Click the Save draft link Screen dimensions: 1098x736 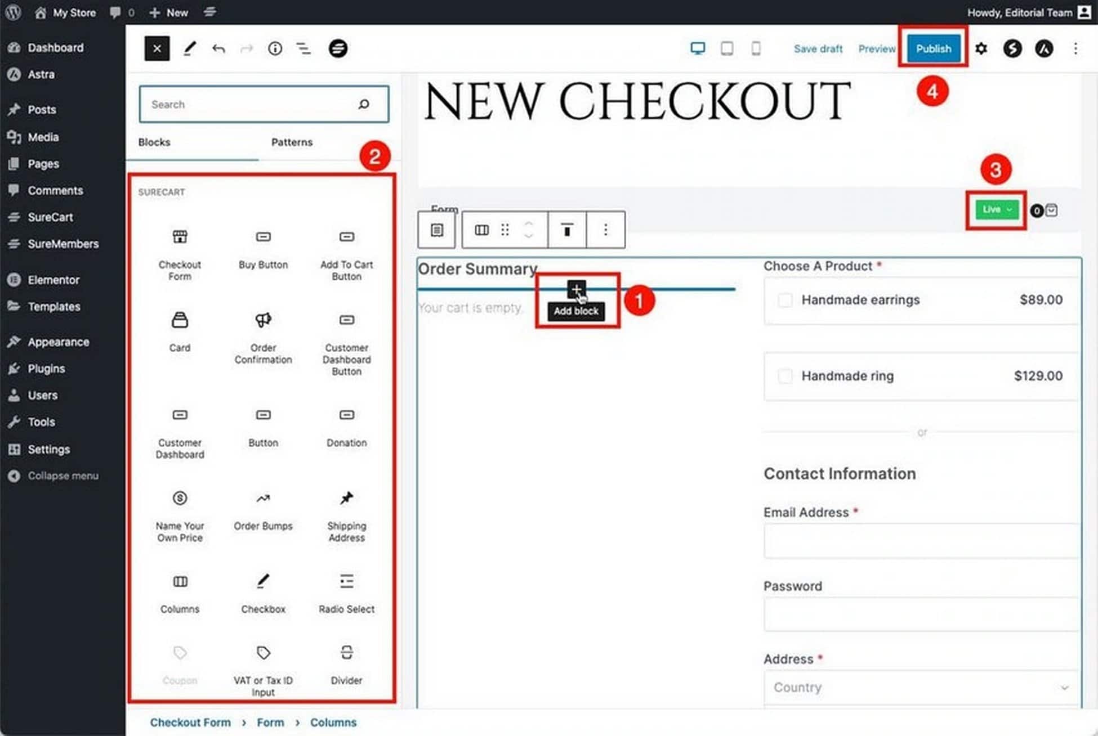tap(818, 49)
